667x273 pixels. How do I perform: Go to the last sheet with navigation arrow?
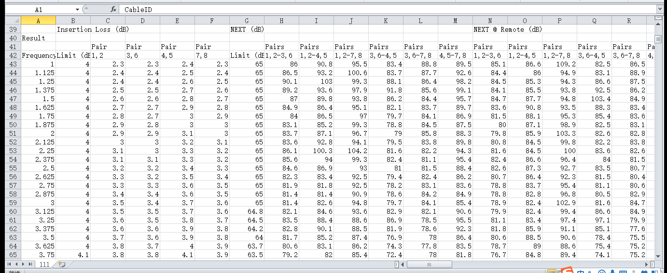coord(30,264)
